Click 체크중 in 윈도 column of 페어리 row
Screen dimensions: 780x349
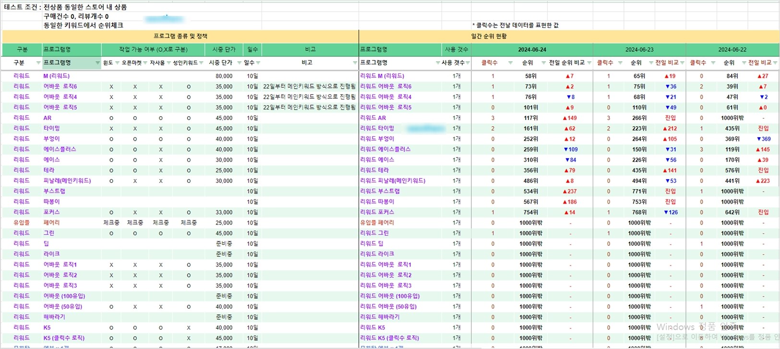pos(111,223)
